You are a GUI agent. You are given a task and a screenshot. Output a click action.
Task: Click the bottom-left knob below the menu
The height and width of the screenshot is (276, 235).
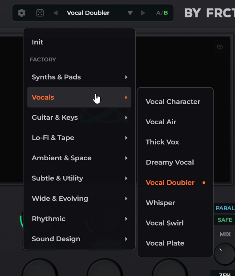click(40, 268)
